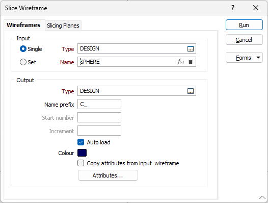Viewport: 268px width, 203px height.
Task: Select the Single radio button
Action: tap(23, 49)
